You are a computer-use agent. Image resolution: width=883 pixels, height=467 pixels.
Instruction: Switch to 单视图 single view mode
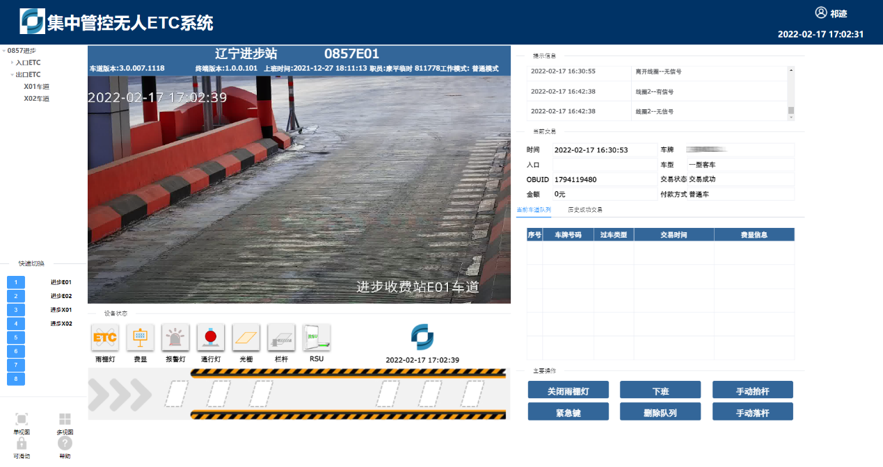point(22,419)
